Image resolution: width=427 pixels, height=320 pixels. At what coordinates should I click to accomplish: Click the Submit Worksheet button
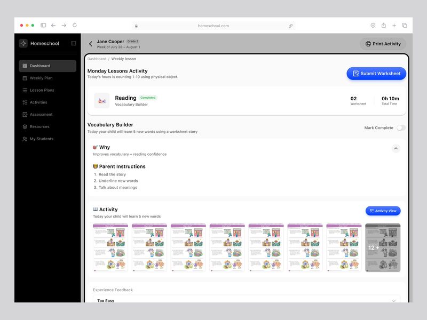click(x=376, y=74)
